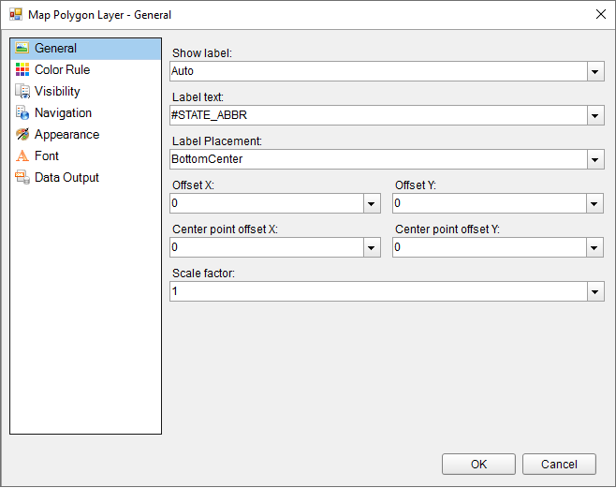This screenshot has height=488, width=616.
Task: Click the "Label Placement:" caption
Action: [217, 141]
